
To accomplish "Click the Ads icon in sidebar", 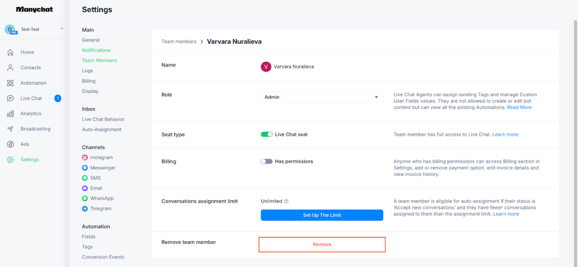I will (11, 144).
